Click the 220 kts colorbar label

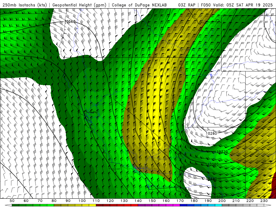point(250,201)
